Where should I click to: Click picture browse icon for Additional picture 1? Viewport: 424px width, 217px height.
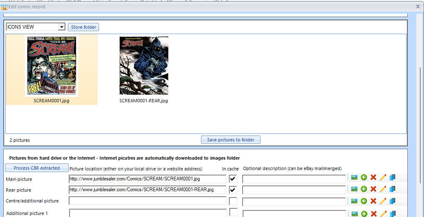pos(354,214)
